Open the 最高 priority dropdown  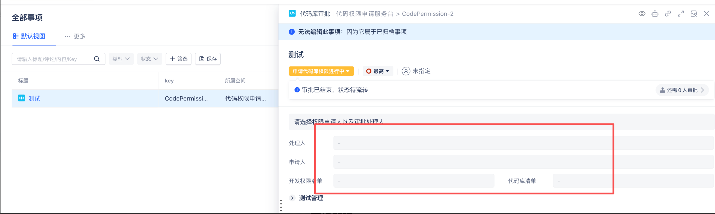[x=378, y=71]
